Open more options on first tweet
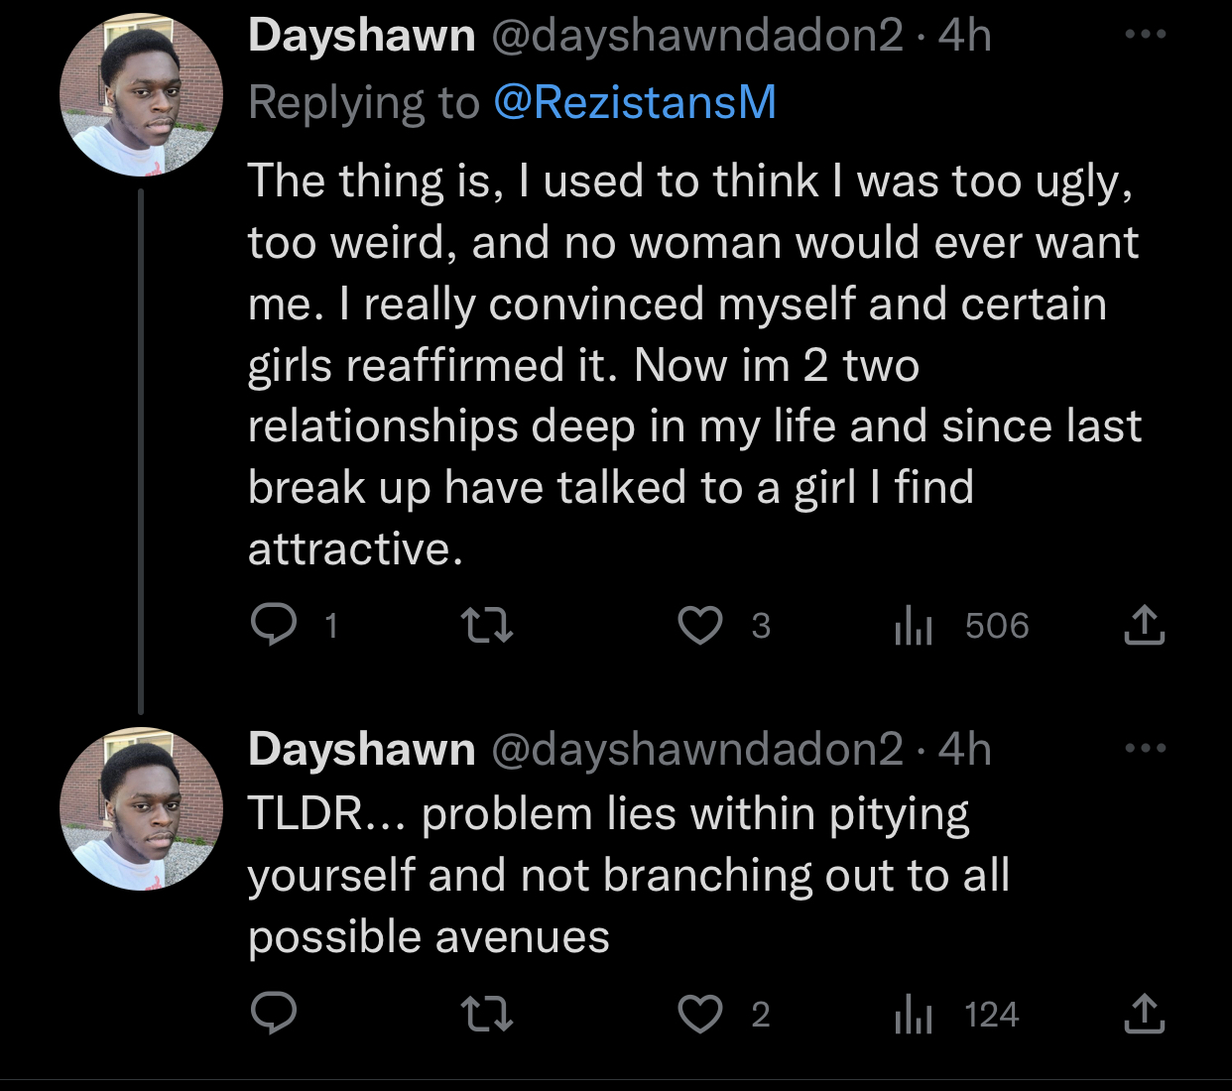1232x1091 pixels. click(1146, 35)
